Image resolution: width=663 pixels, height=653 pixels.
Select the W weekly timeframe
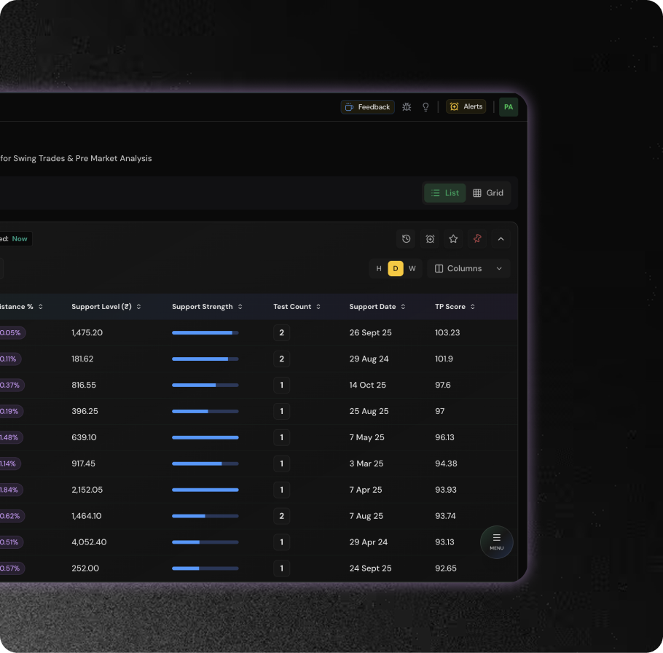(x=412, y=269)
